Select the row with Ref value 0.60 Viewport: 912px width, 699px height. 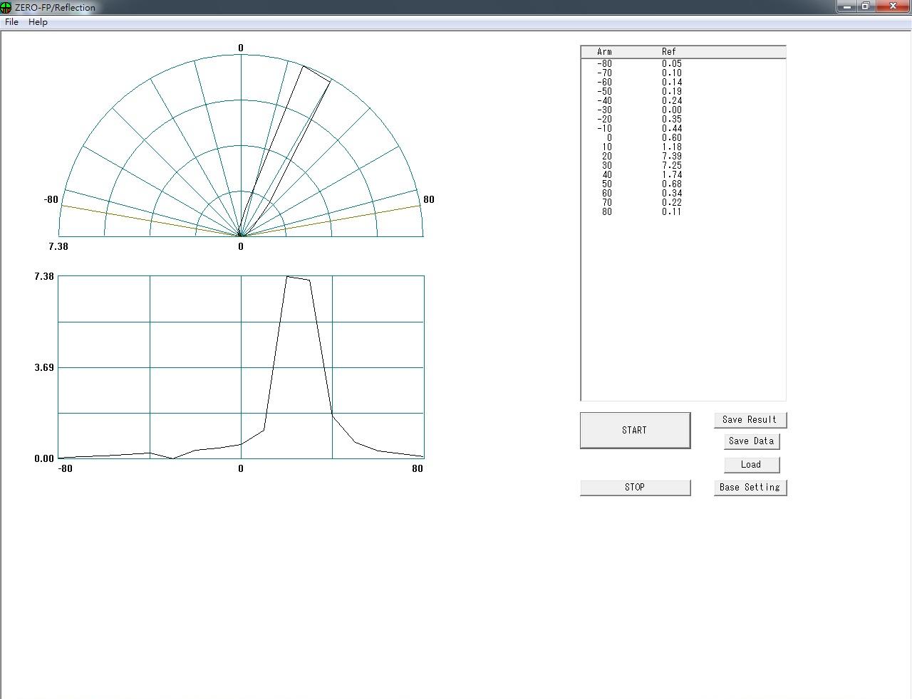[x=671, y=138]
